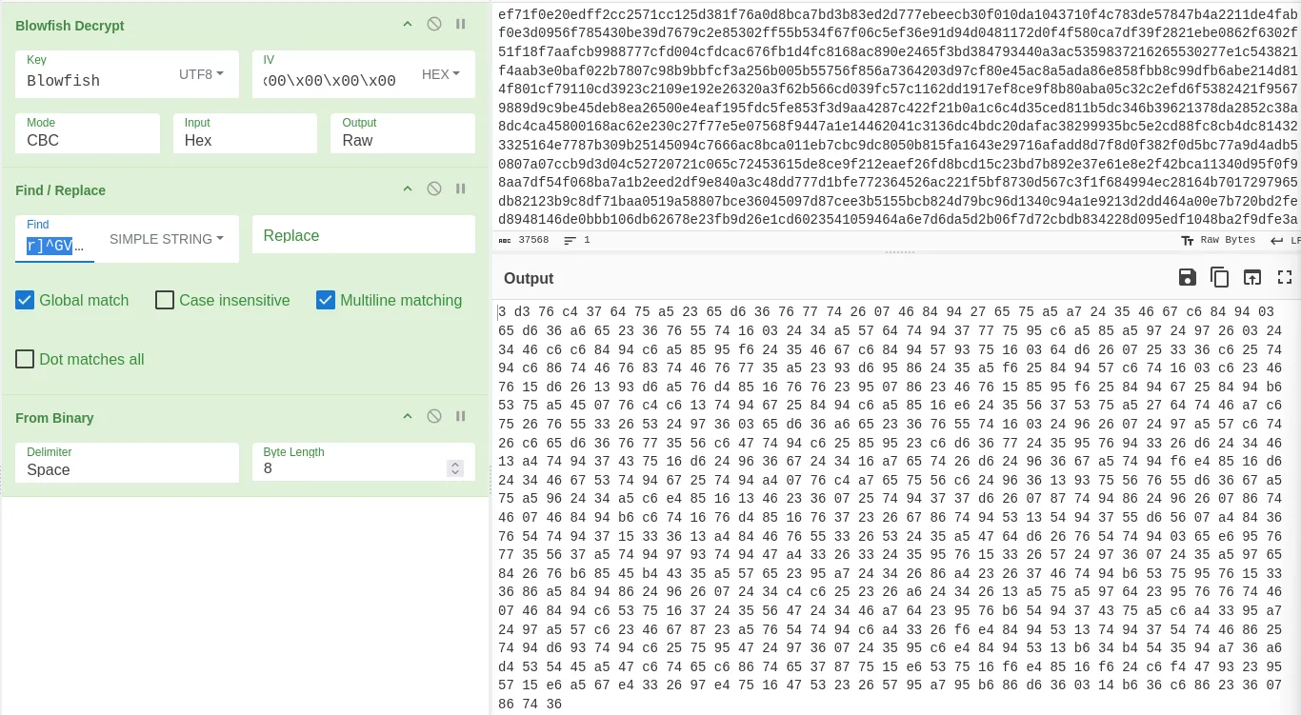Open the IV HEX format dropdown
The image size is (1301, 715).
click(x=441, y=74)
